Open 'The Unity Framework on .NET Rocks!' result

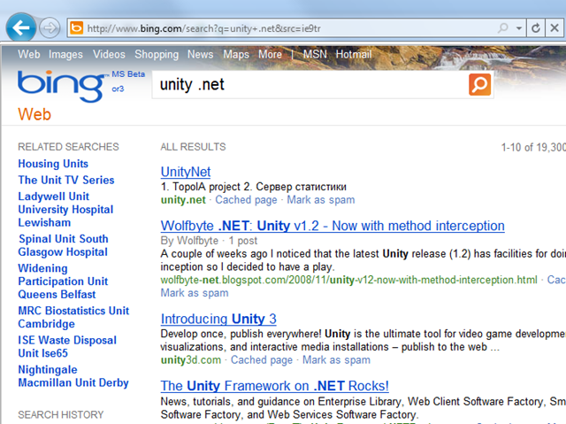coord(275,386)
